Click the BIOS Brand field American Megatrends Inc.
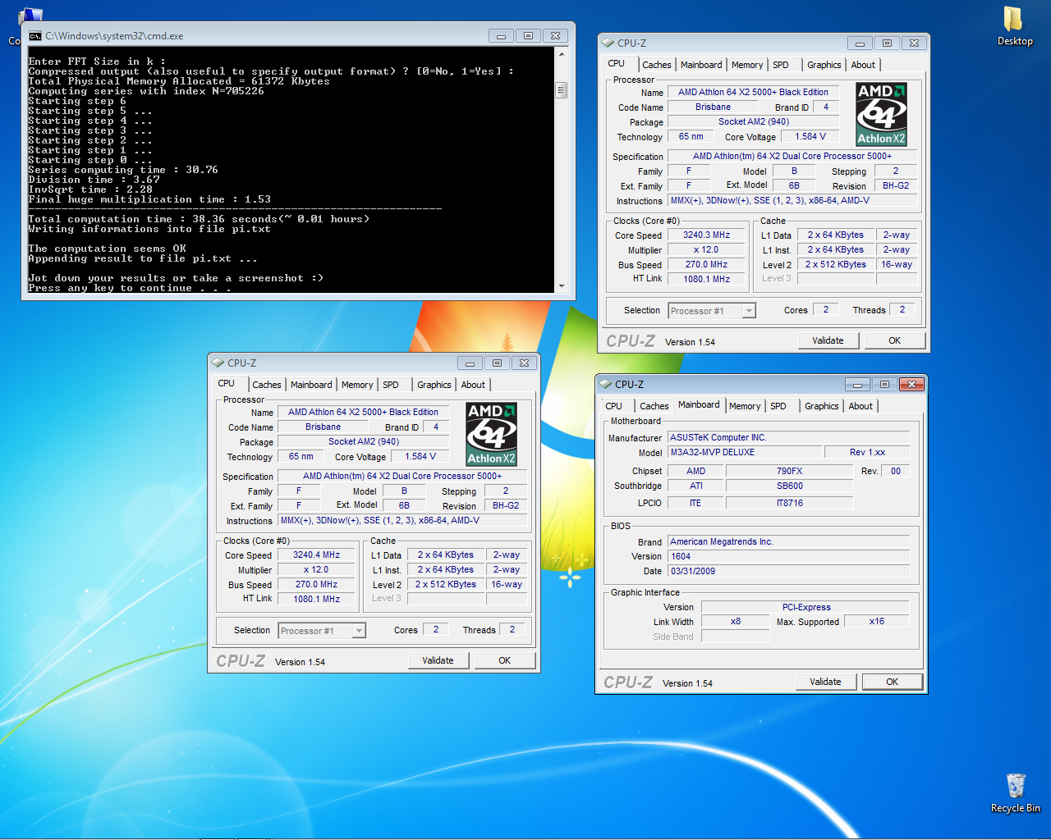 point(789,541)
